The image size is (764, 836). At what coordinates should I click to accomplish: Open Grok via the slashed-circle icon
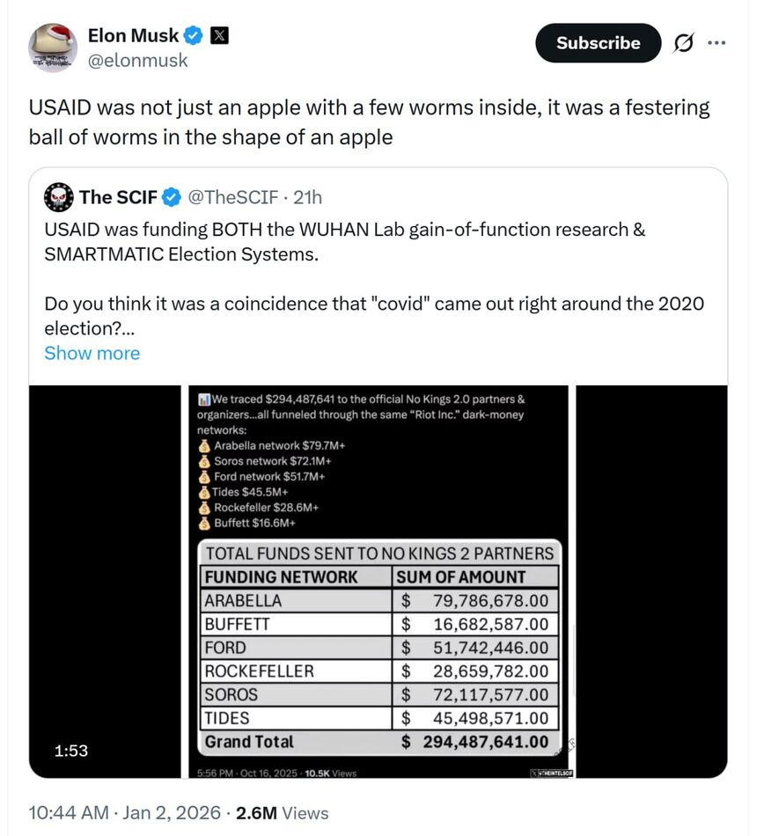click(x=684, y=43)
